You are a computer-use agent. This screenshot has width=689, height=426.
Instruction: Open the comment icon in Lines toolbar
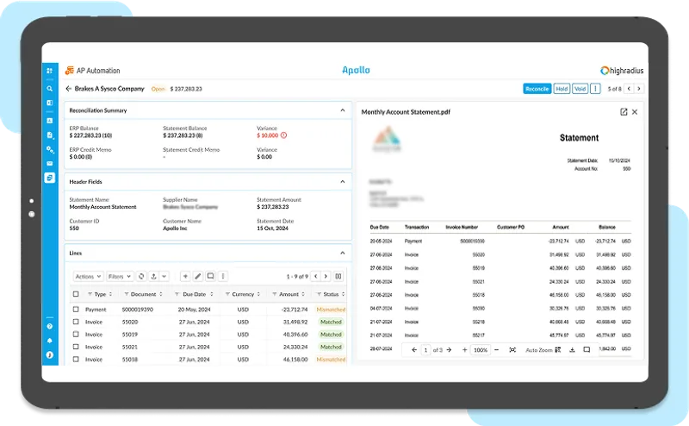(x=210, y=276)
